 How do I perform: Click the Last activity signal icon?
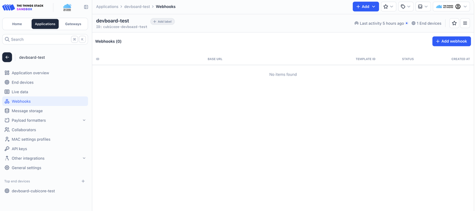(x=357, y=23)
